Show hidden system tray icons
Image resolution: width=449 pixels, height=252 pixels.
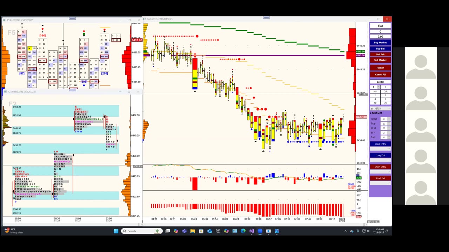346,231
